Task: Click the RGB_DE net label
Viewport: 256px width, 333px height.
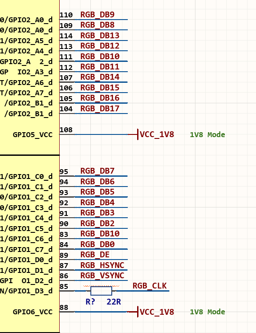Action: (x=95, y=255)
